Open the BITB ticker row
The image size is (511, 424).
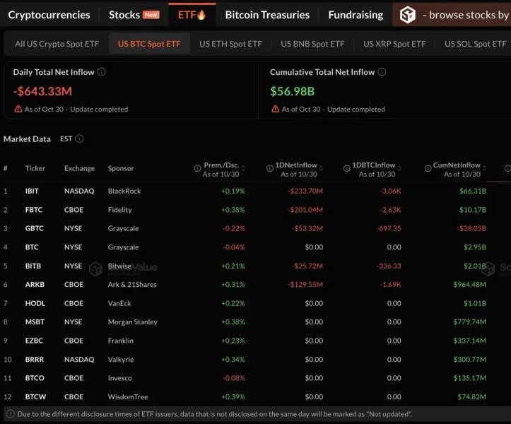pyautogui.click(x=33, y=266)
